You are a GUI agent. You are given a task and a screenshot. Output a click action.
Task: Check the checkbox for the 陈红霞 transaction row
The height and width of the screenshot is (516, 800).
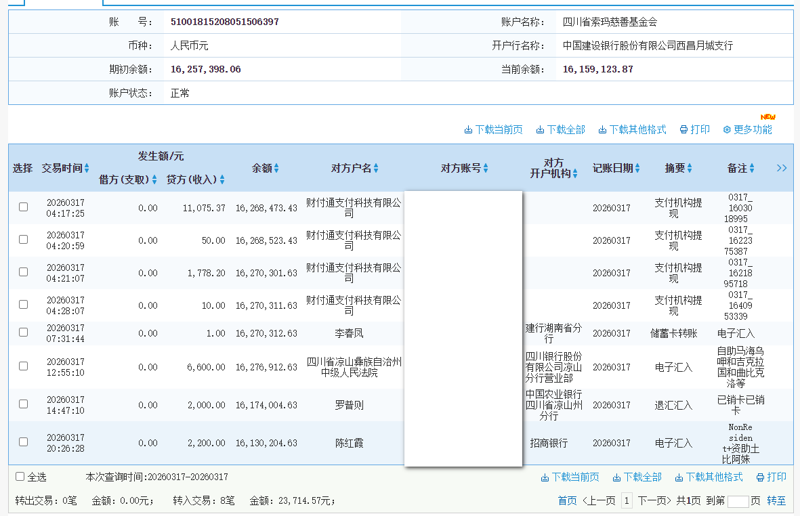[x=23, y=443]
